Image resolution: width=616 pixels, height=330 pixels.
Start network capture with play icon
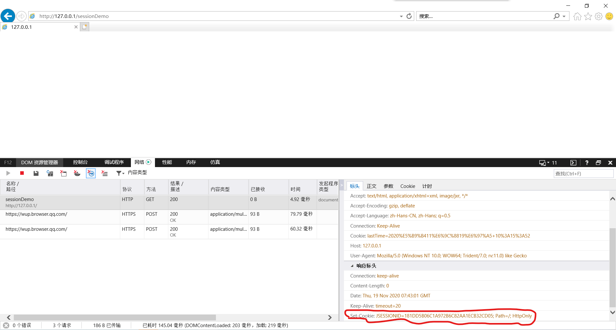click(x=8, y=173)
